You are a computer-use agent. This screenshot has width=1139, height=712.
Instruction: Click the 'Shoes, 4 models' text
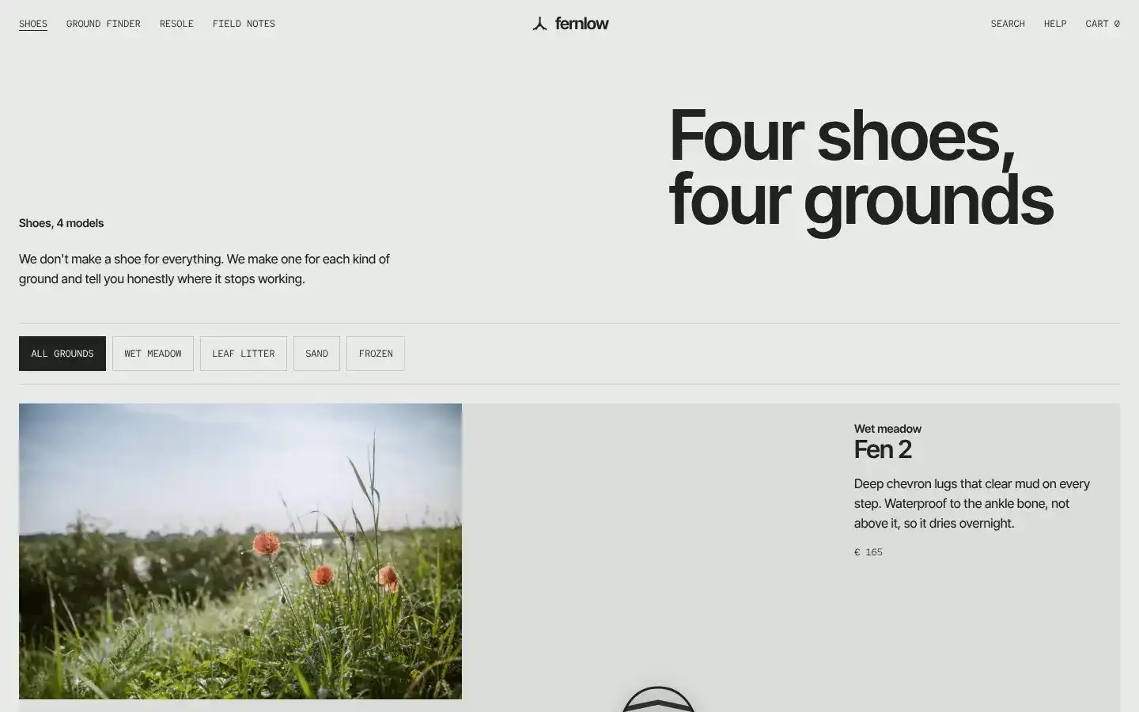tap(62, 223)
